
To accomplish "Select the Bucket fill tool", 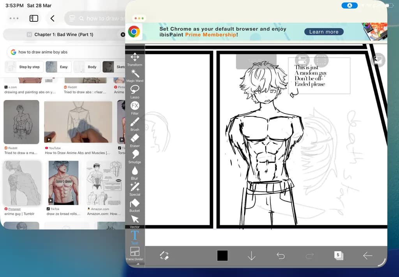I will click(x=134, y=205).
